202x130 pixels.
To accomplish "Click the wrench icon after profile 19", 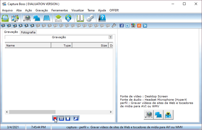I will (114, 26).
